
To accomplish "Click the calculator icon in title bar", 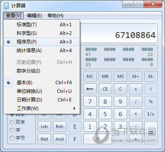I will [x=6, y=6].
